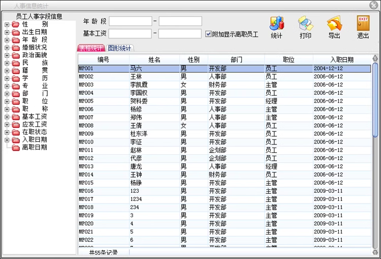Select the MP022 cell
The width and height of the screenshot is (381, 259).
pos(104,240)
